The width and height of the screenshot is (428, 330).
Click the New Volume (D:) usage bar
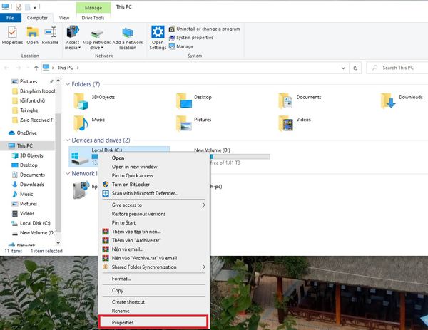click(240, 157)
